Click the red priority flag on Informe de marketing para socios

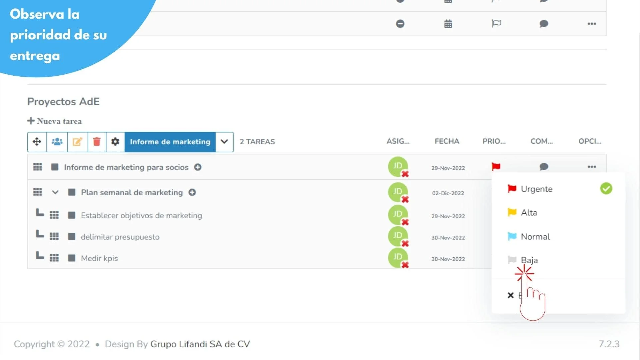(x=496, y=167)
